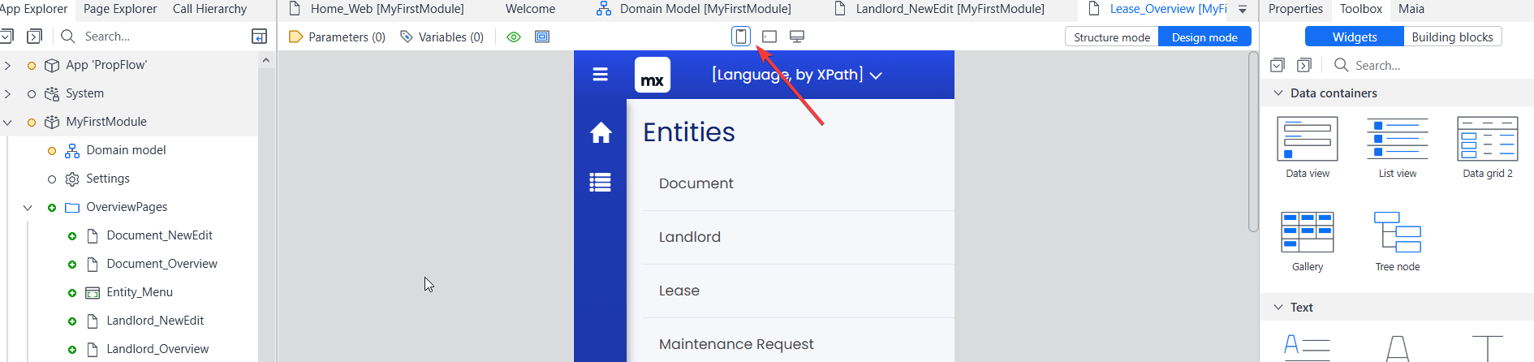Open Parameters (0) in page toolbar
Viewport: 1534px width, 362px height.
click(338, 37)
